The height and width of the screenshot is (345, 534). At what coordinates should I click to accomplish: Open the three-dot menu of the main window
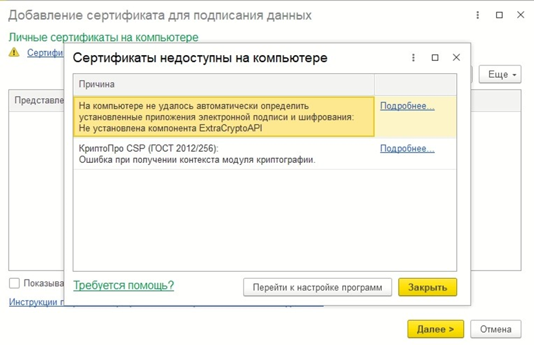pyautogui.click(x=478, y=15)
